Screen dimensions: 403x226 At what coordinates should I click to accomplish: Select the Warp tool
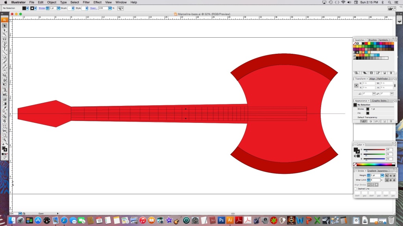pos(5,80)
